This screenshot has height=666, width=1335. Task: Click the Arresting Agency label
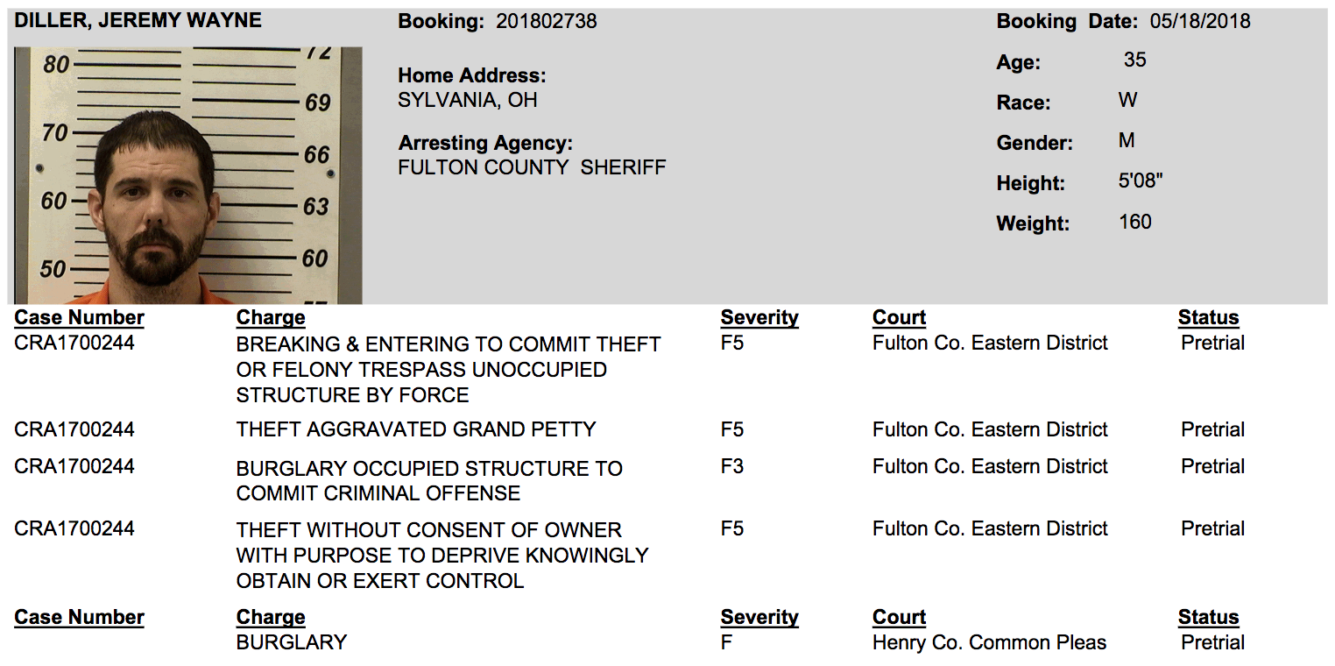[485, 143]
